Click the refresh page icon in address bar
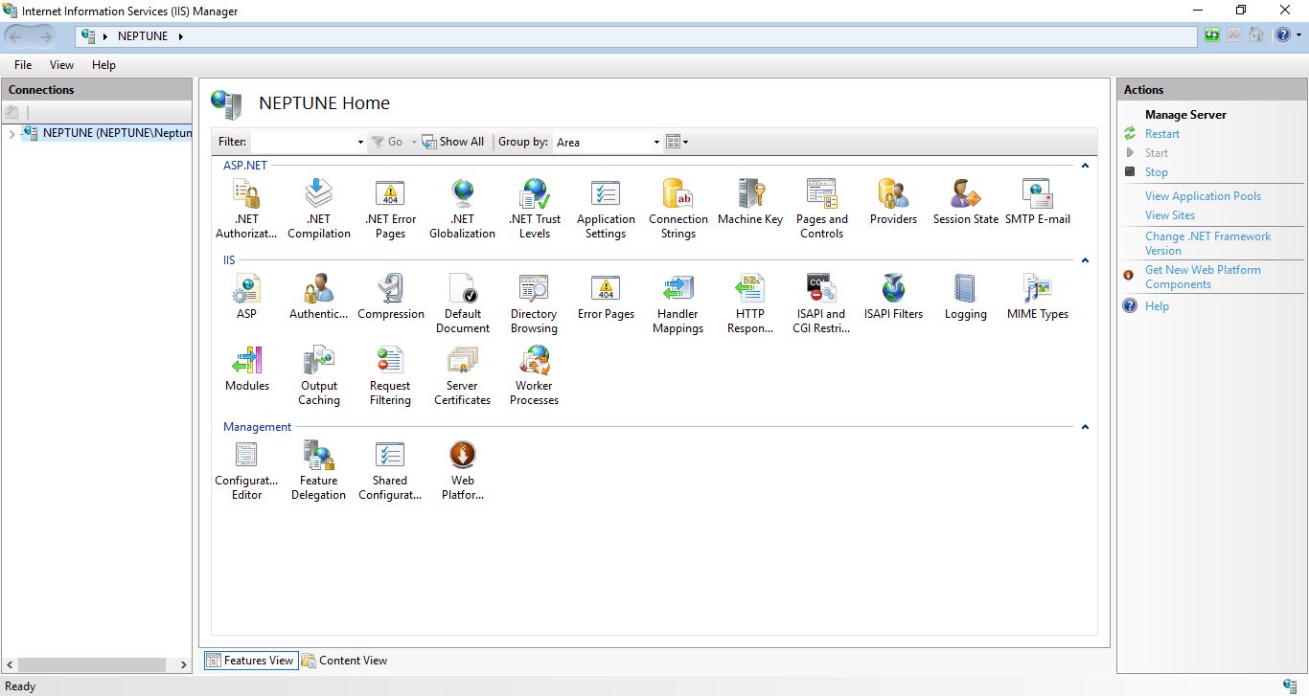The image size is (1309, 696). [1213, 35]
